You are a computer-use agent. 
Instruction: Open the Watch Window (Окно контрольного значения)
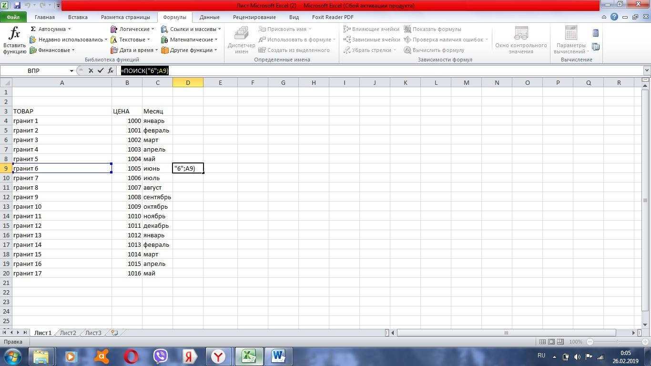520,40
